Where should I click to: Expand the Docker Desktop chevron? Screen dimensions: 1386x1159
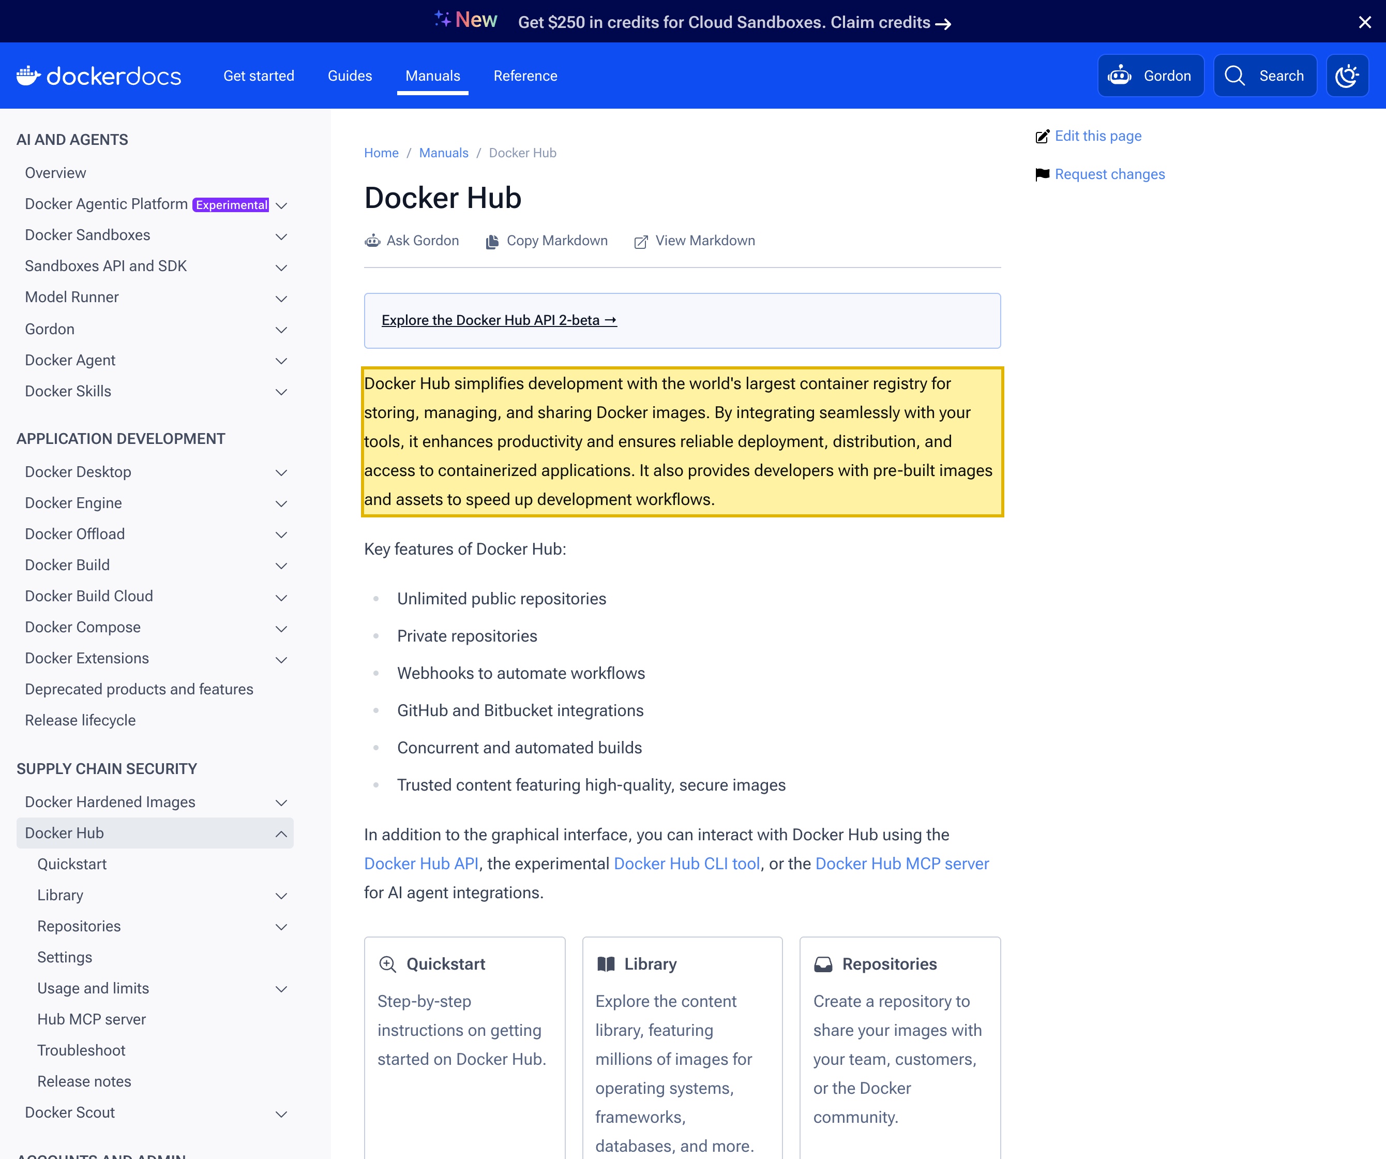(x=281, y=473)
